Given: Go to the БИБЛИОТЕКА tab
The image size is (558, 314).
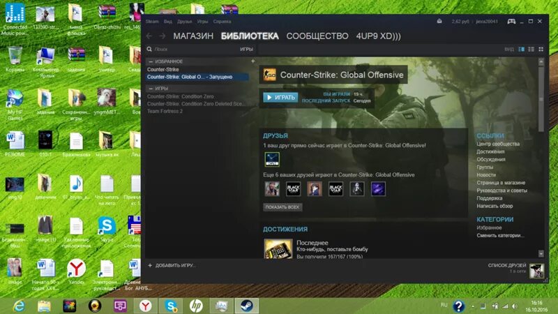Looking at the screenshot, I should (250, 36).
